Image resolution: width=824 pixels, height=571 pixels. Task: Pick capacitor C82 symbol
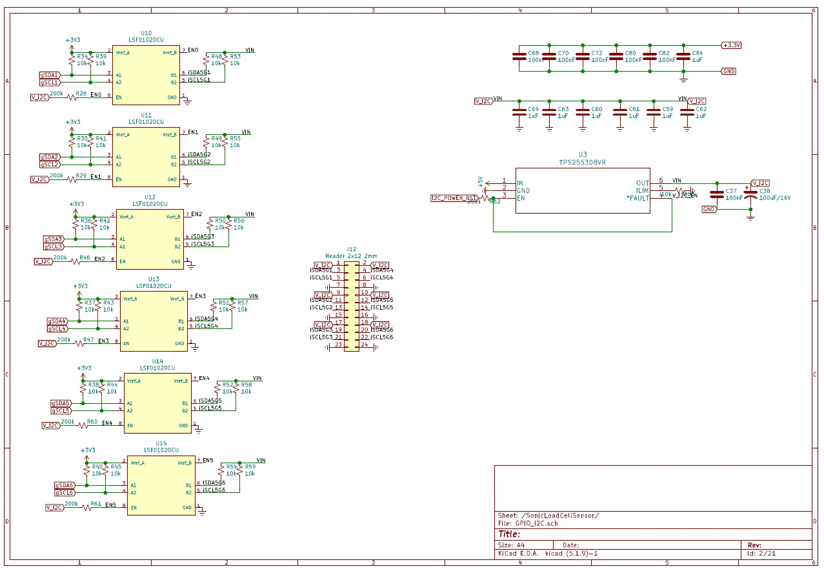650,56
